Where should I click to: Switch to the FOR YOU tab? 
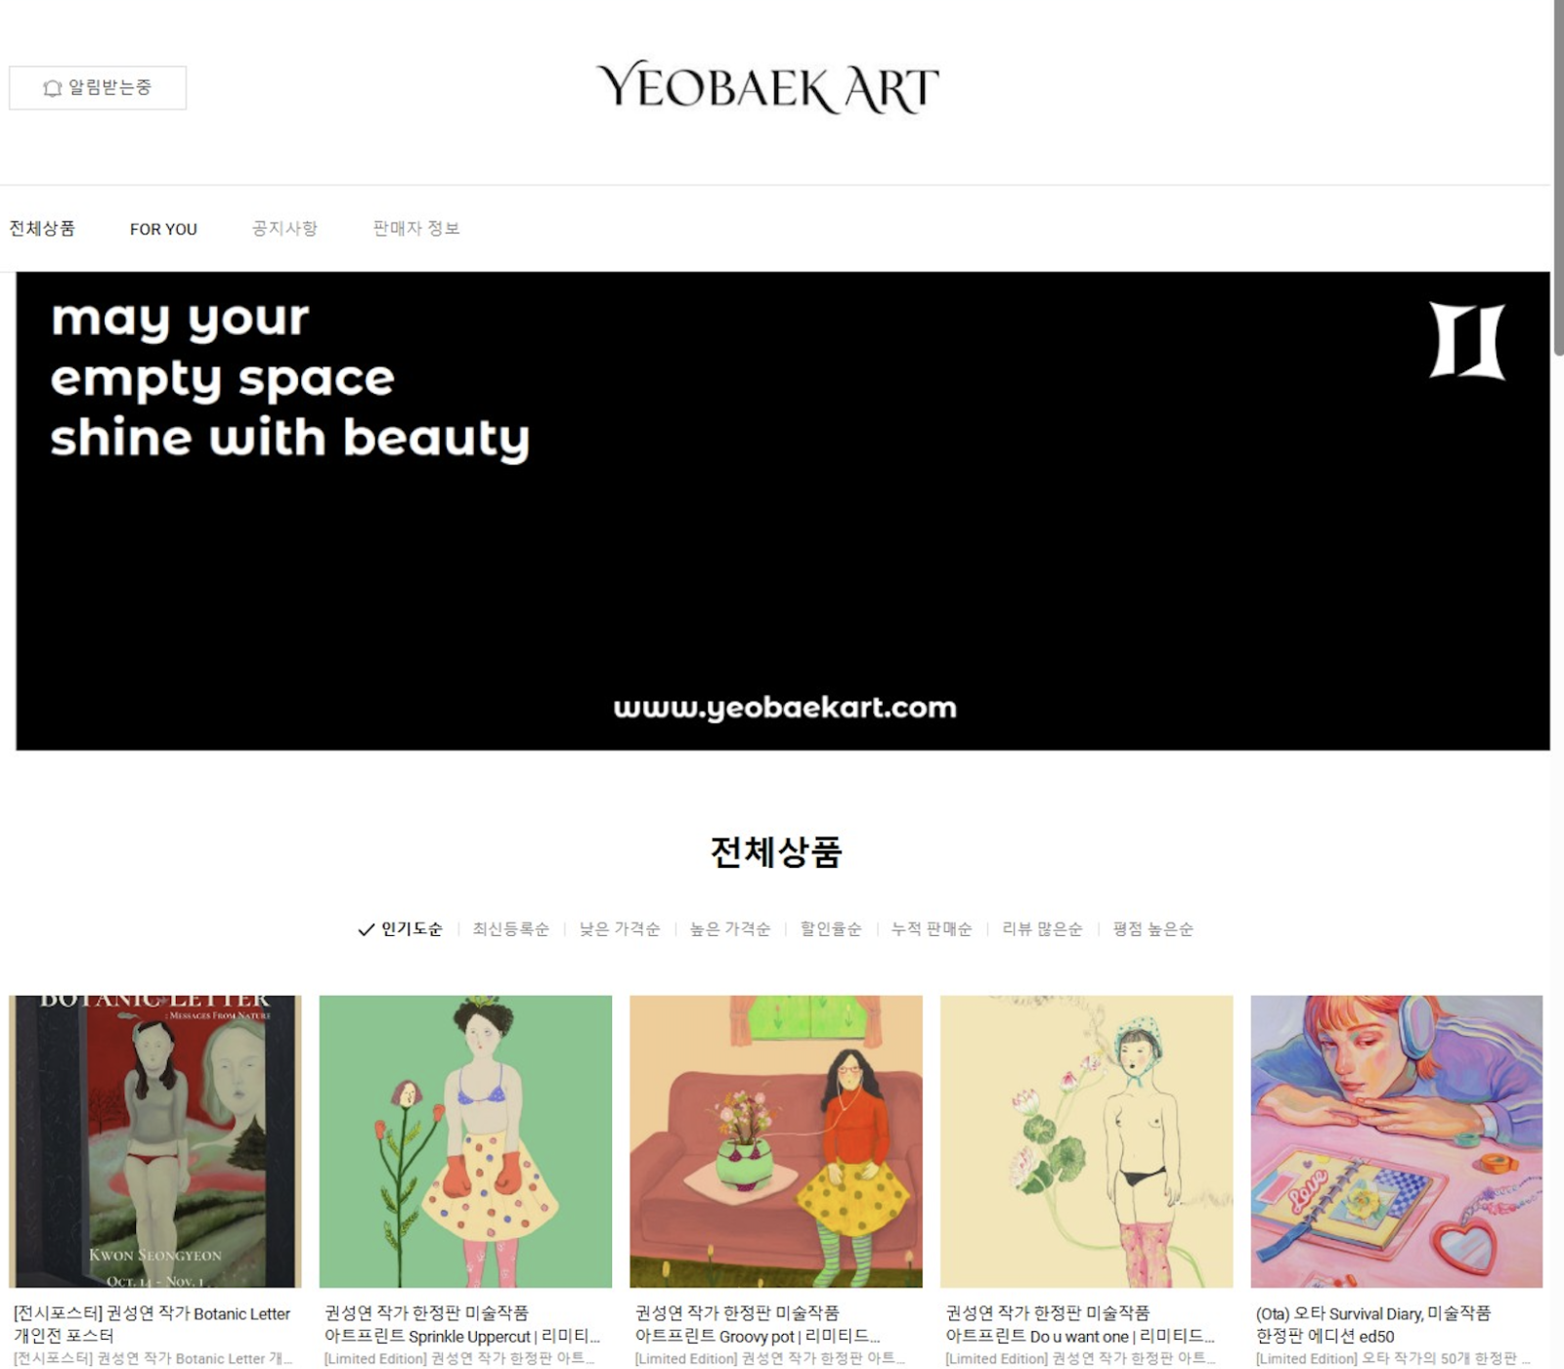[x=163, y=229]
